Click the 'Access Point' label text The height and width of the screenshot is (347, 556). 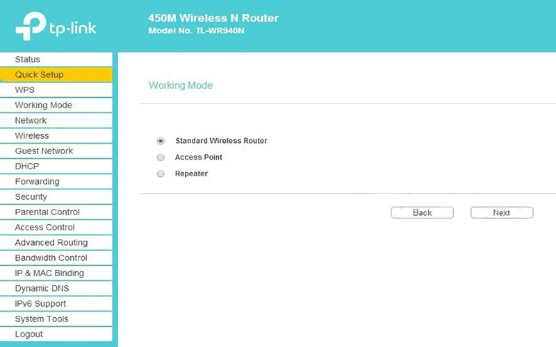[199, 158]
